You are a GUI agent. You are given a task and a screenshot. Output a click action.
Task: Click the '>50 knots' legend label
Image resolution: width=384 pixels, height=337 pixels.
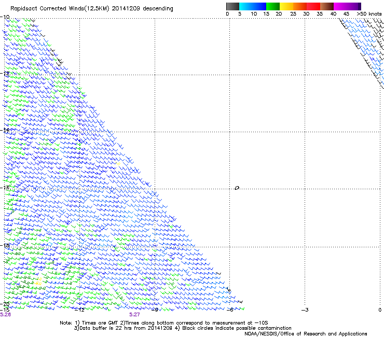[x=369, y=14]
